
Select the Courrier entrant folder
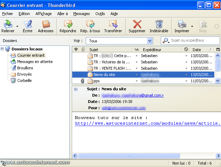click(31, 55)
